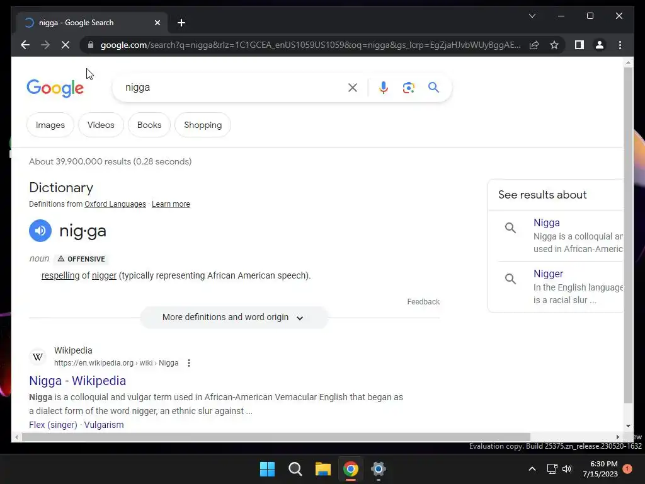Viewport: 645px width, 484px height.
Task: Click the horizontal scrollbar thumb
Action: click(276, 437)
